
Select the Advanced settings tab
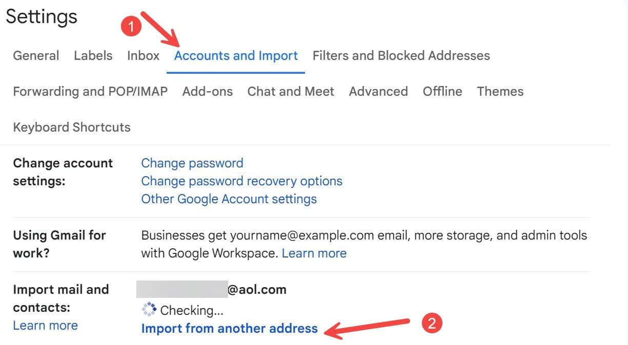(x=378, y=91)
